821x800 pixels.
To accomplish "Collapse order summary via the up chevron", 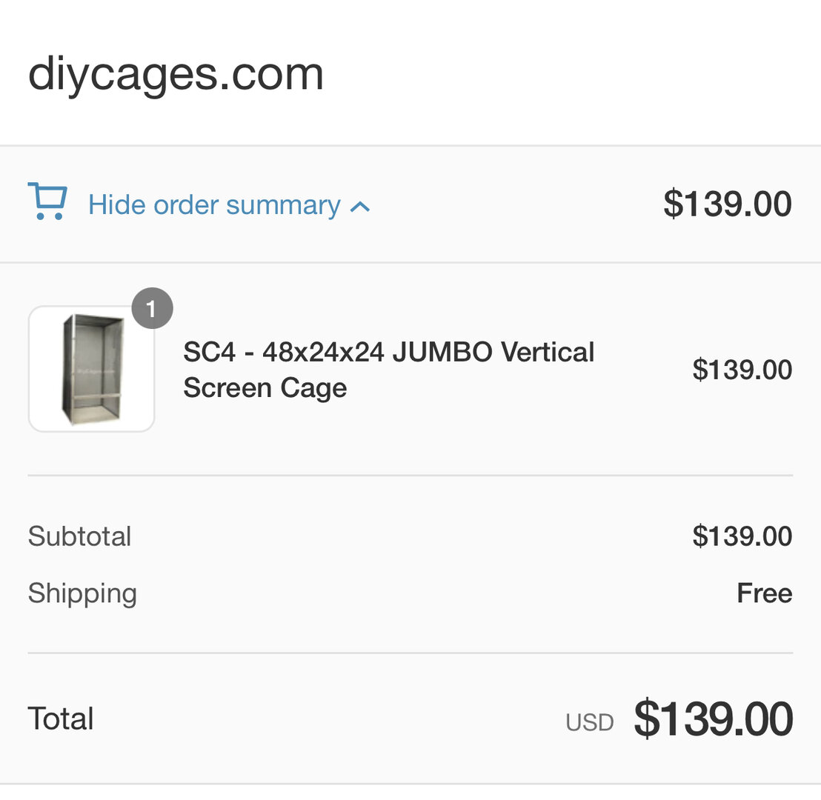I will (359, 207).
